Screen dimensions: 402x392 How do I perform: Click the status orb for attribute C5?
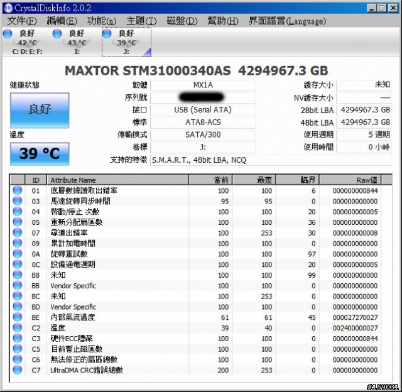[x=18, y=349]
